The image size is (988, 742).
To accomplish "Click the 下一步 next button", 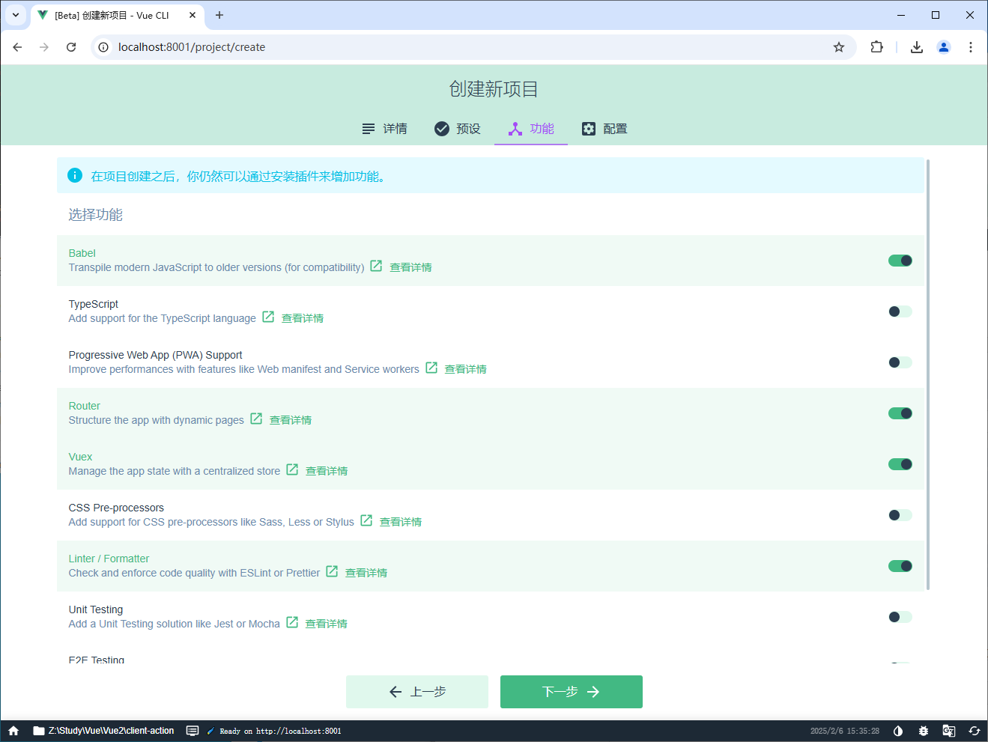I will point(572,692).
